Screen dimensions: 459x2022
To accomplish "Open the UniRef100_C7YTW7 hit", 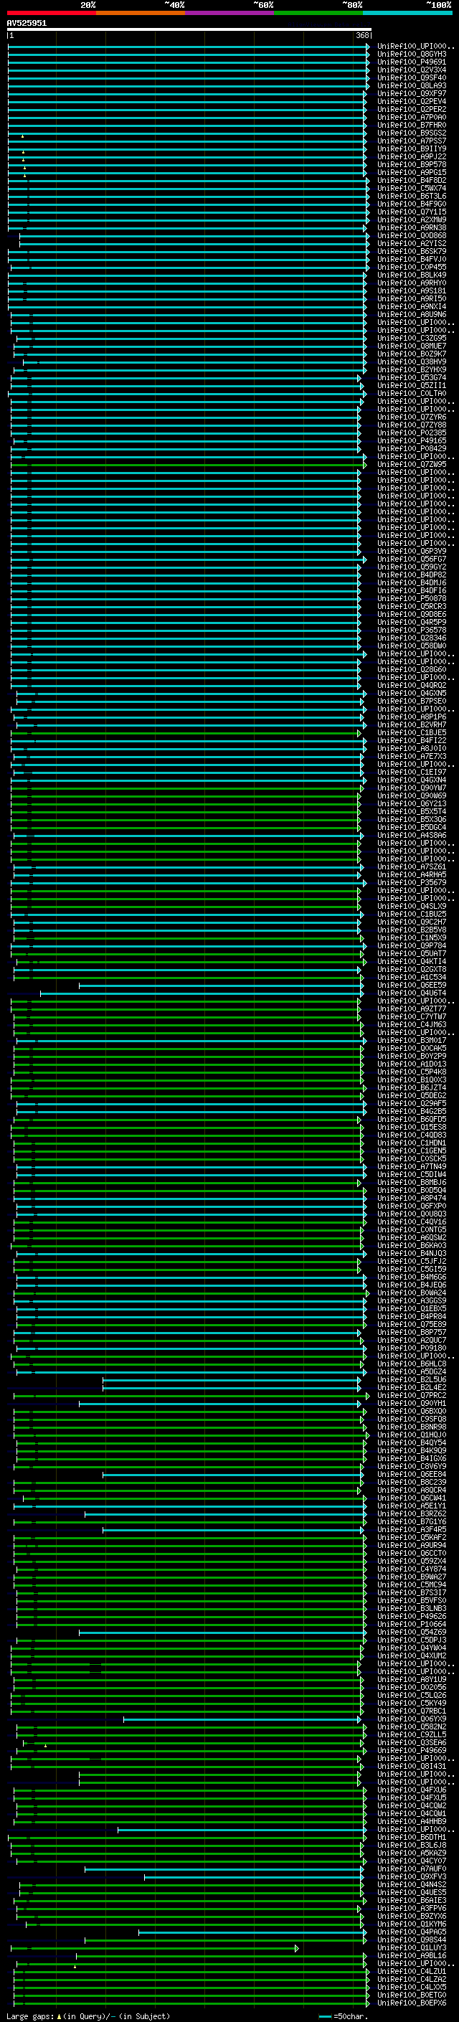I will click(x=412, y=1016).
